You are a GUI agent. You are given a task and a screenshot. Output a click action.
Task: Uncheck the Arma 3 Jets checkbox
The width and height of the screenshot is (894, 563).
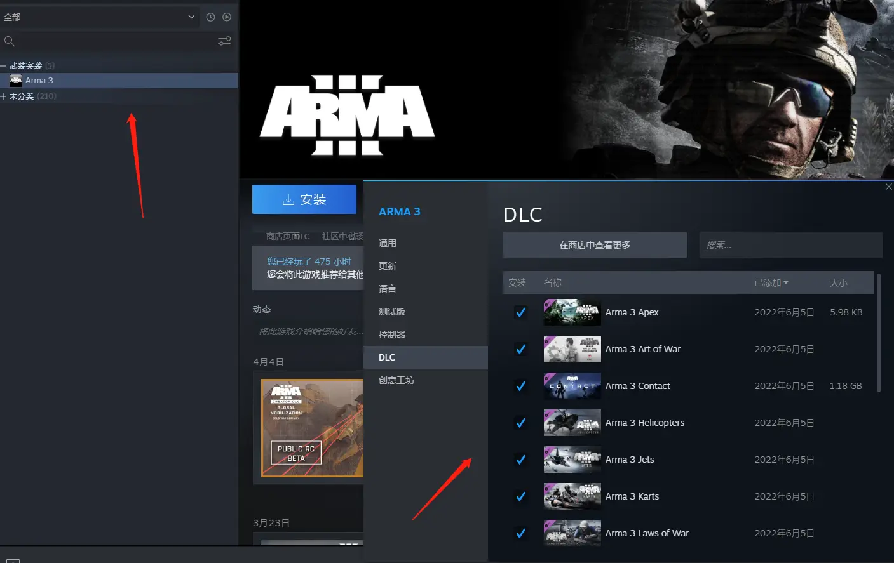[x=520, y=460]
